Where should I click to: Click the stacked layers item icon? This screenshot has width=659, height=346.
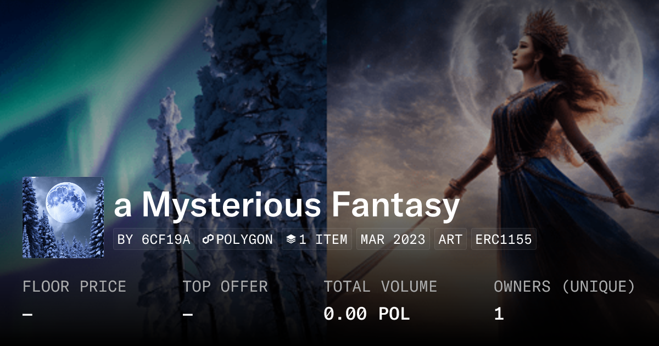291,239
